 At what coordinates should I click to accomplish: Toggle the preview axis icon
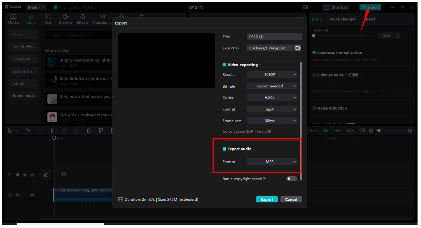pyautogui.click(x=350, y=131)
